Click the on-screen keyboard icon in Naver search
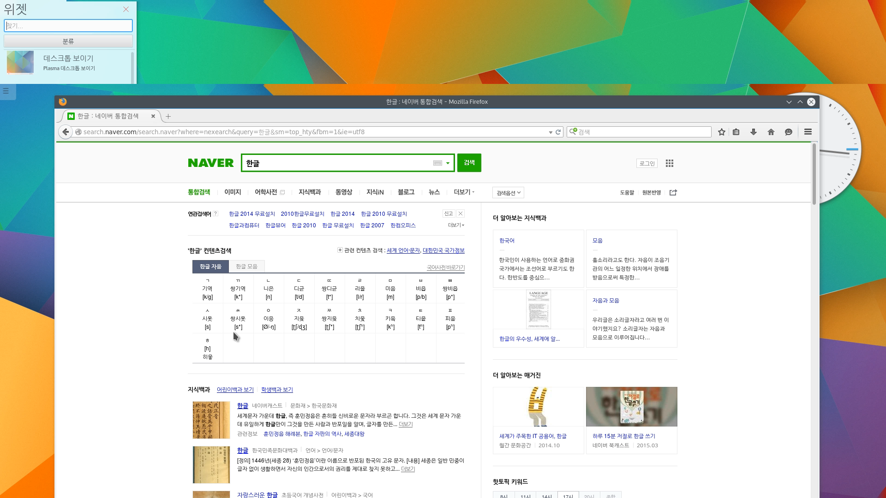Screen dimensions: 886x498 [437, 163]
